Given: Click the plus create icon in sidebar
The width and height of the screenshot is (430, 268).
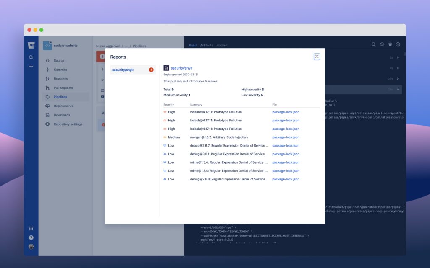Looking at the screenshot, I should click(x=31, y=67).
